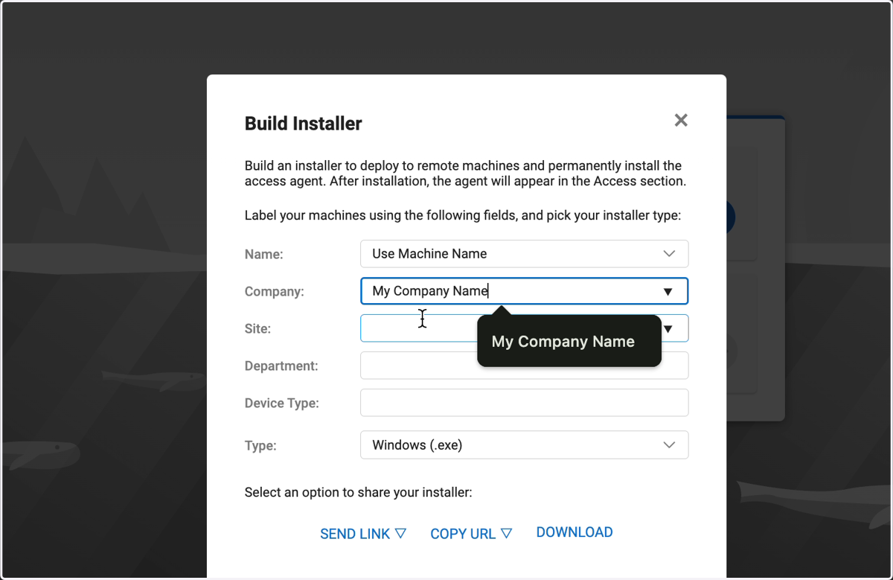Screen dimensions: 893x580
Task: Open the Type dropdown showing Windows (.exe)
Action: [524, 445]
